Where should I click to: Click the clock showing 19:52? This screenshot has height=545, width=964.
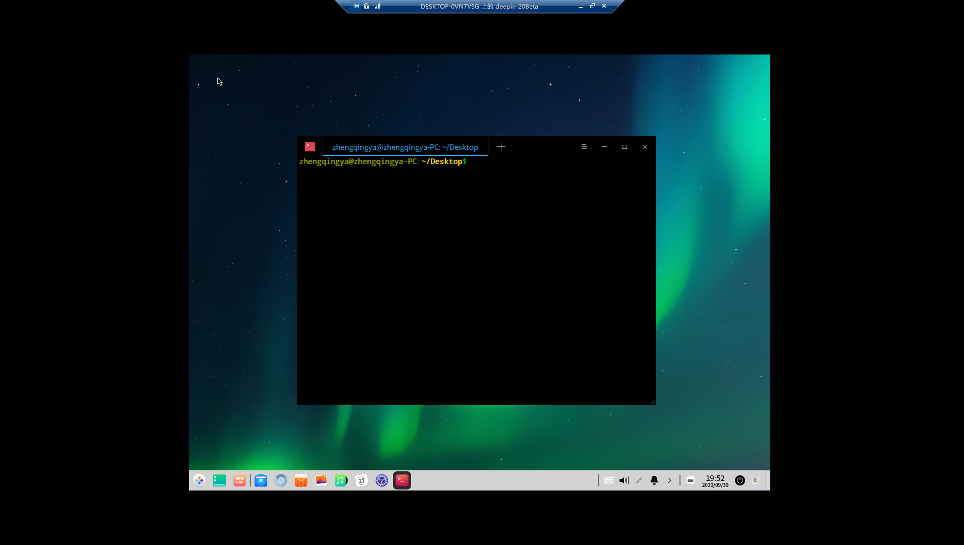[x=715, y=481]
